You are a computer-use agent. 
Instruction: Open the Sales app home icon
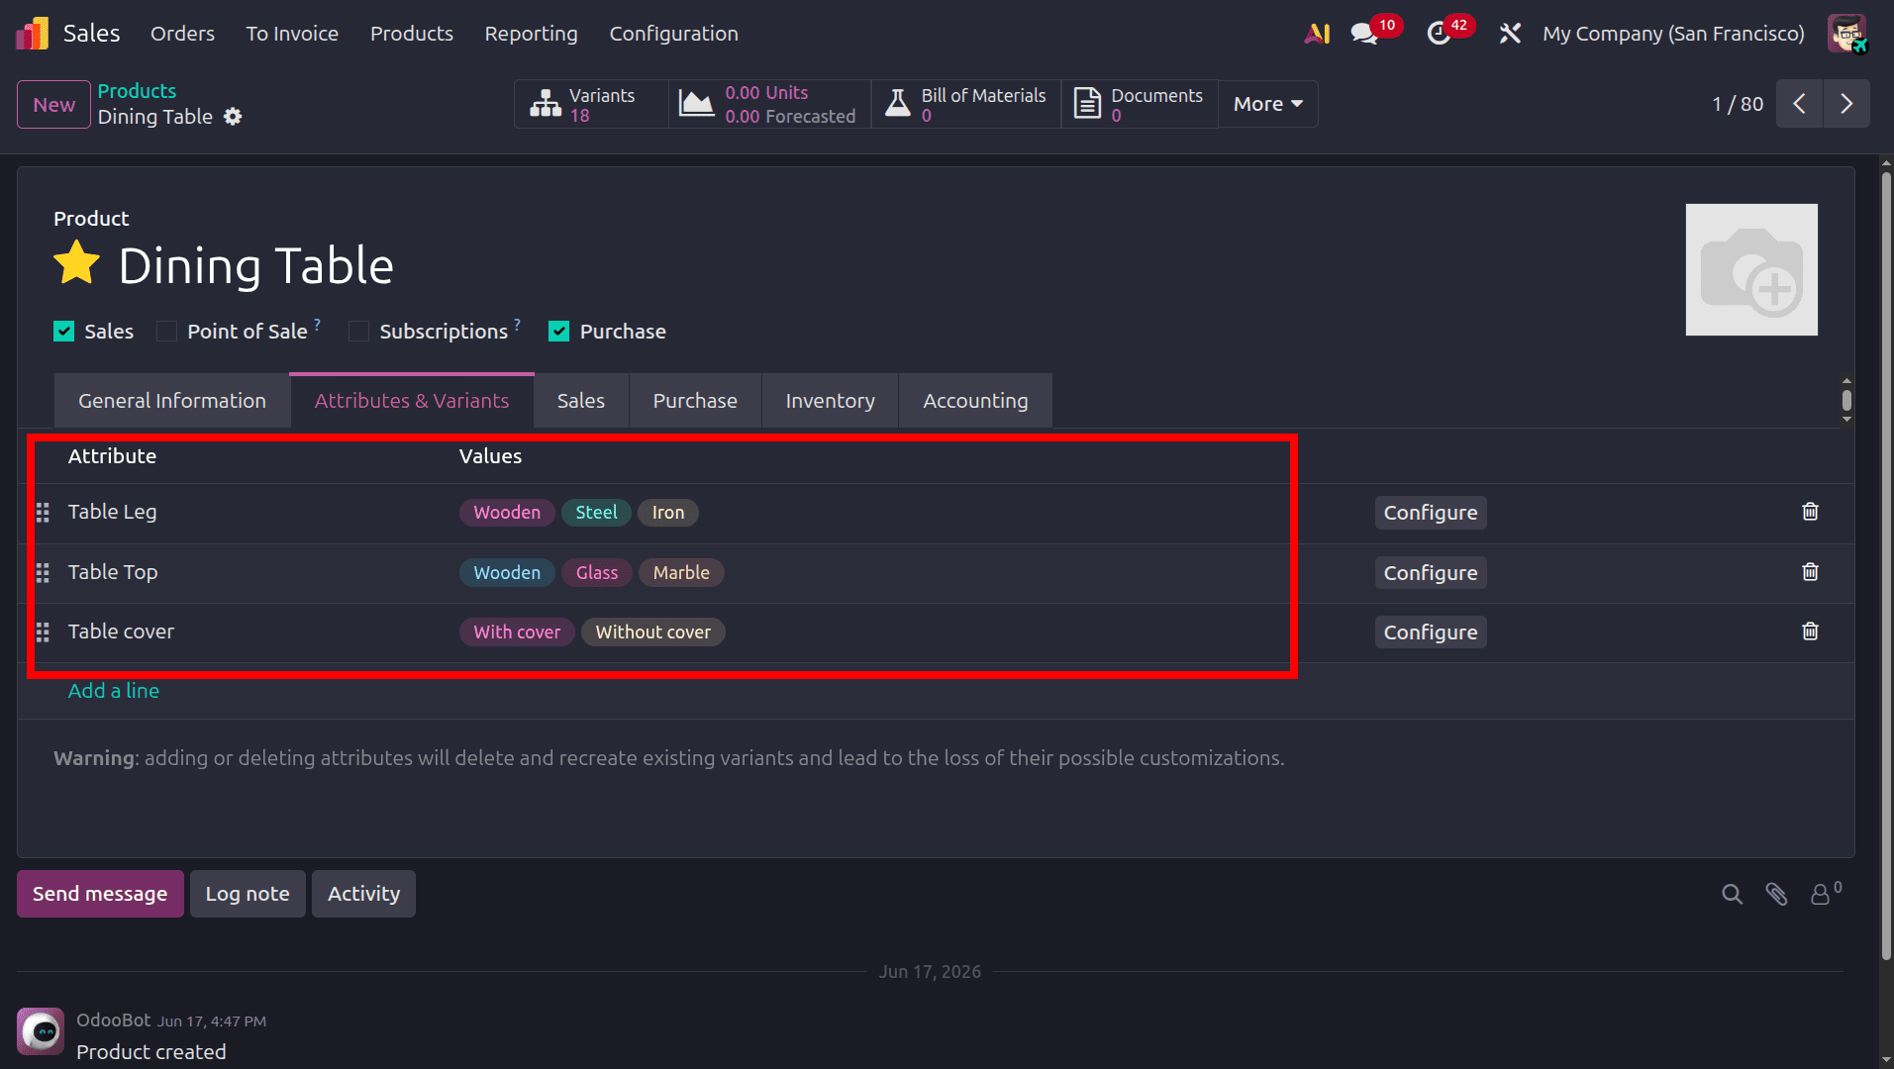click(x=33, y=34)
